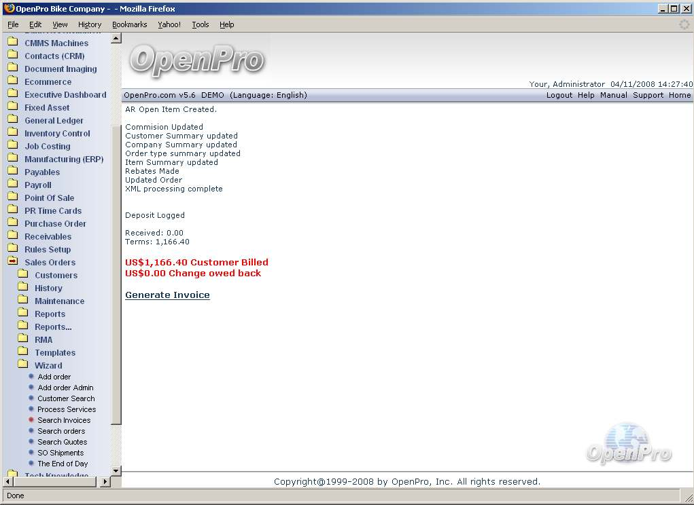Viewport: 694px width, 505px height.
Task: Open the Bookmarks menu
Action: tap(129, 24)
